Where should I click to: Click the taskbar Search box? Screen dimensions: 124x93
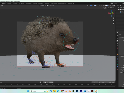[x=39, y=91]
